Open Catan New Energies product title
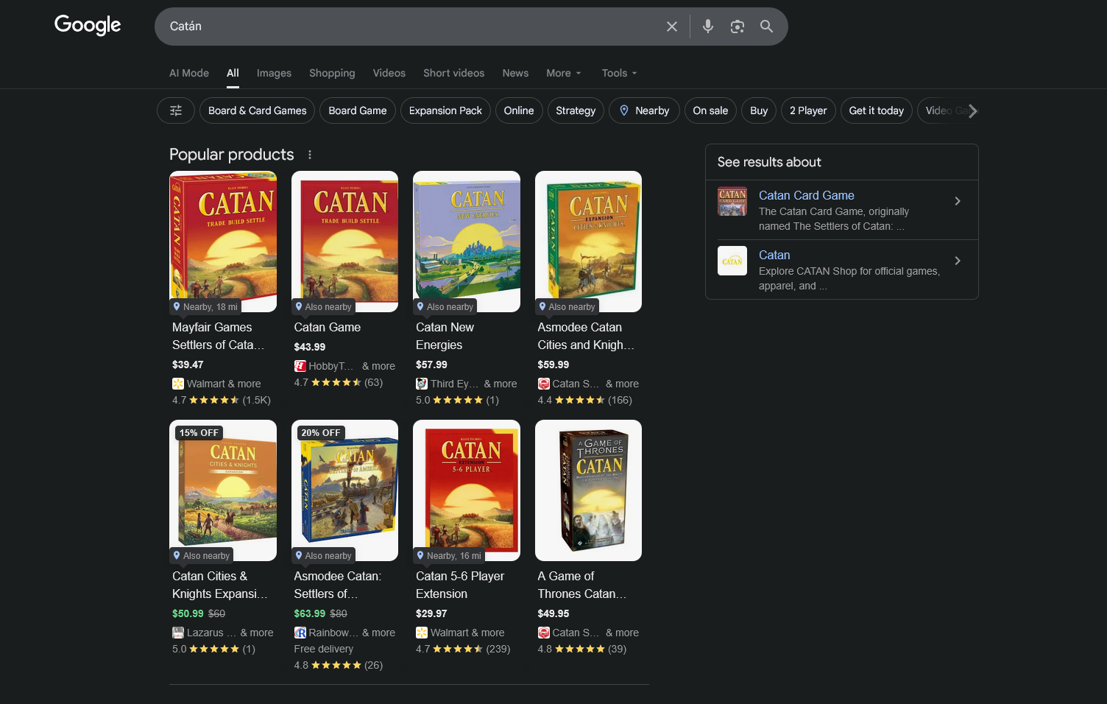Image resolution: width=1107 pixels, height=704 pixels. 445,336
